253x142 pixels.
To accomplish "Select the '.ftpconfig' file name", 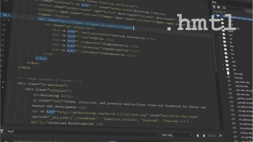I will pyautogui.click(x=238, y=74).
